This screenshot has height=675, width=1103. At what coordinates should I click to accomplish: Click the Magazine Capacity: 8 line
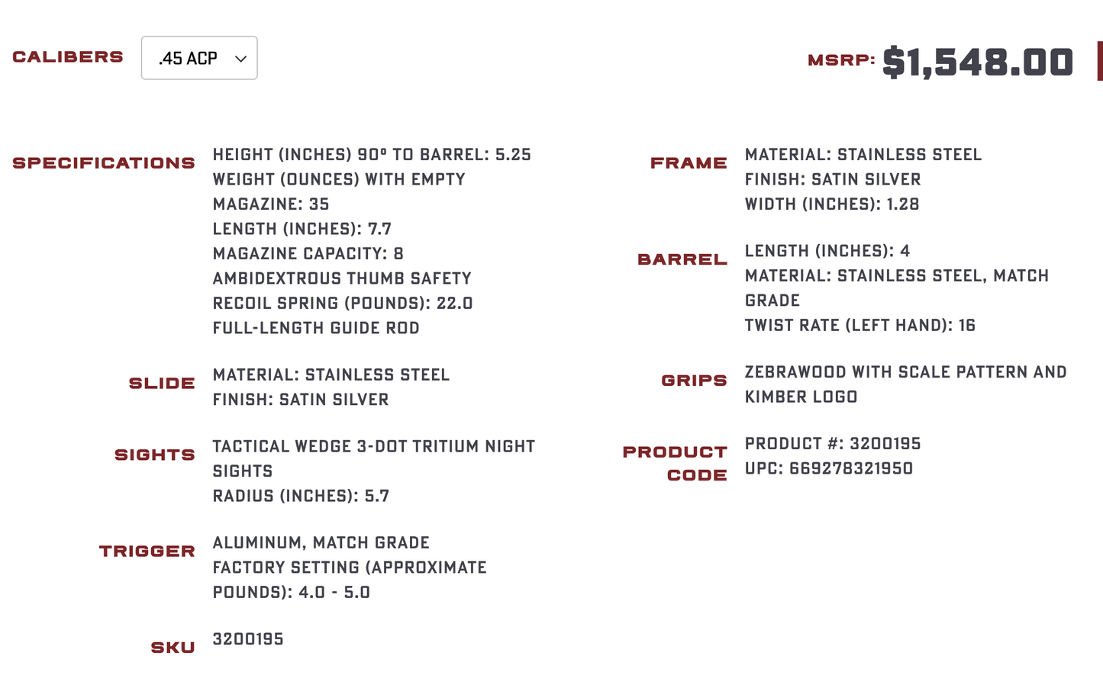click(308, 254)
